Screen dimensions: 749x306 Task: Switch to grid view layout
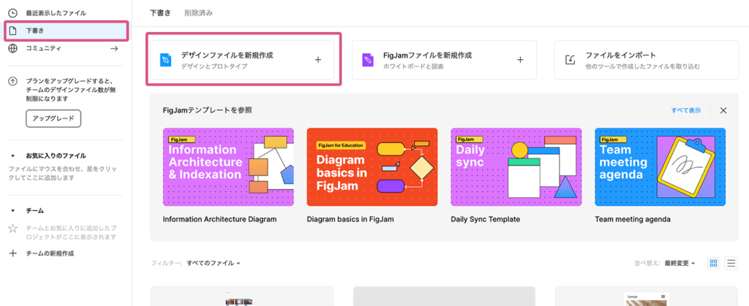[x=714, y=263]
